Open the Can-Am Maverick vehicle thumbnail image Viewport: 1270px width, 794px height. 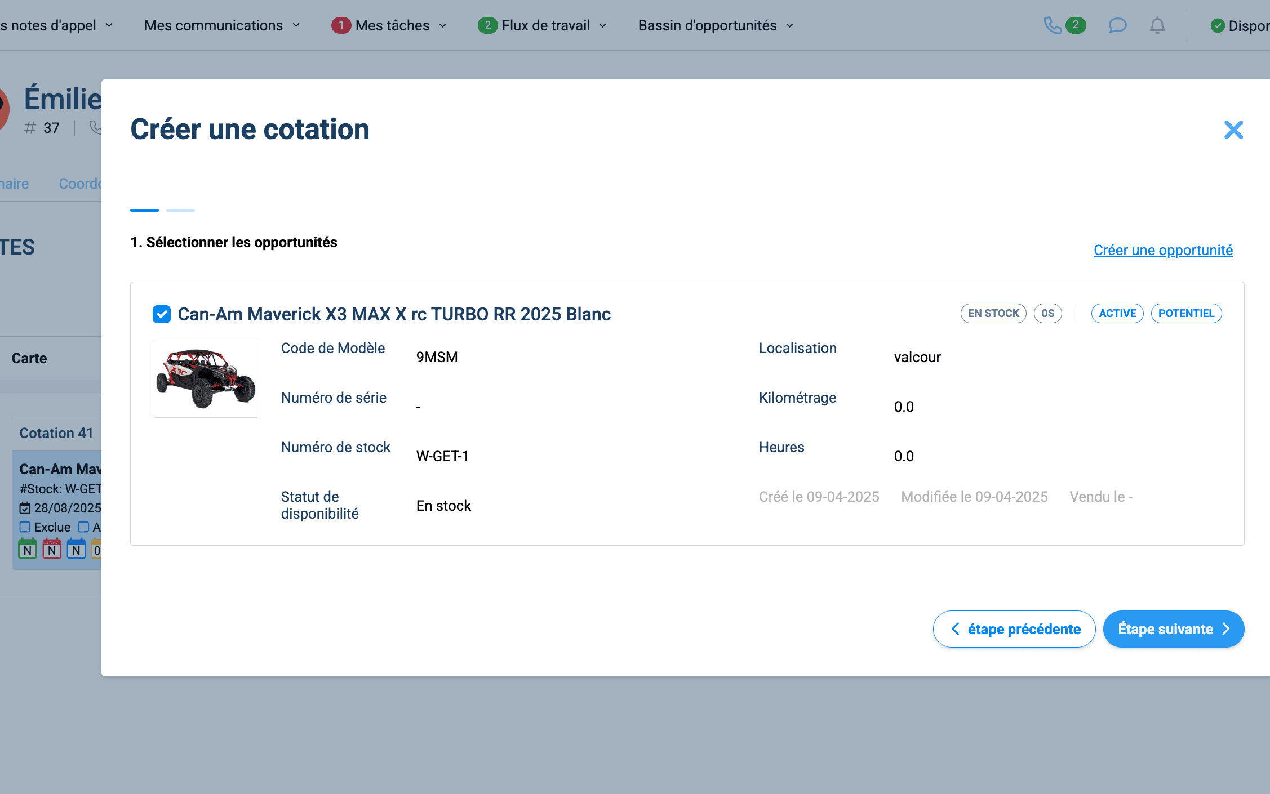pos(206,378)
